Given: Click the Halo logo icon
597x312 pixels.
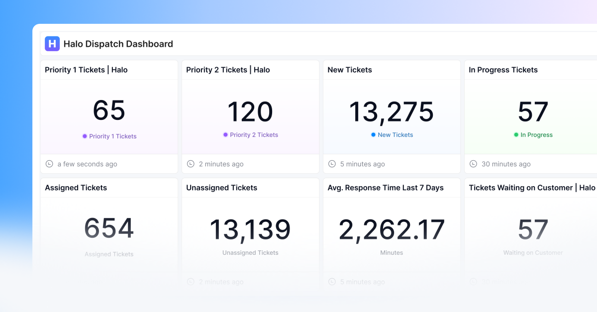Looking at the screenshot, I should [x=52, y=44].
